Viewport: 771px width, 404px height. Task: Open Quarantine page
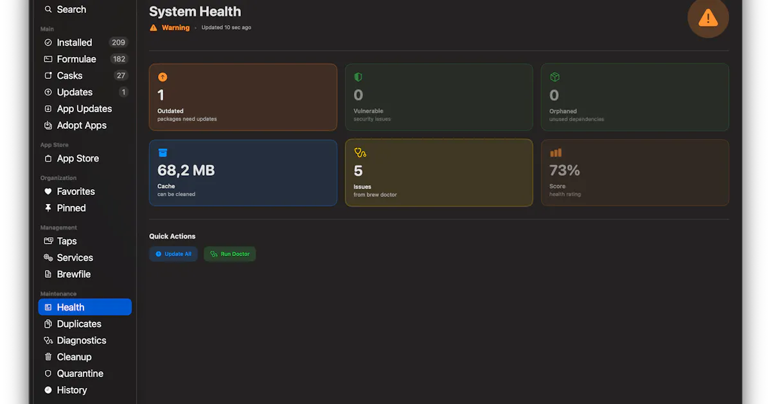[x=85, y=374]
